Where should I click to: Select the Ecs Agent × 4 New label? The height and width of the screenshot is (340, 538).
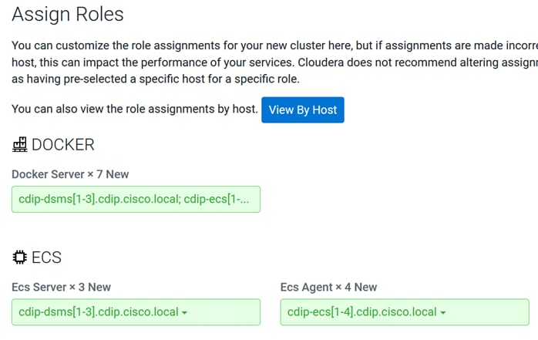328,287
